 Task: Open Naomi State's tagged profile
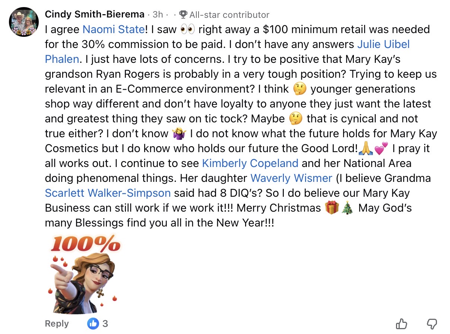coord(113,29)
